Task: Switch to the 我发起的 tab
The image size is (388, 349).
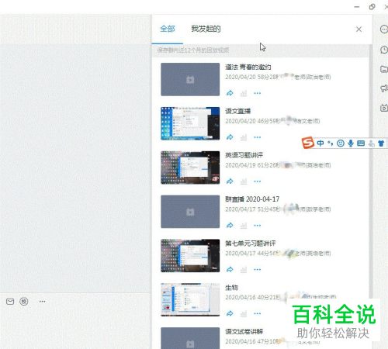Action: pos(206,29)
